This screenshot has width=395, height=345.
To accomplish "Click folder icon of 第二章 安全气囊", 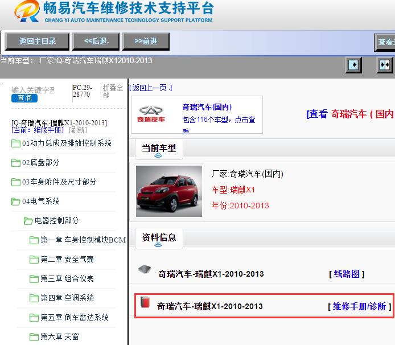I will point(34,260).
